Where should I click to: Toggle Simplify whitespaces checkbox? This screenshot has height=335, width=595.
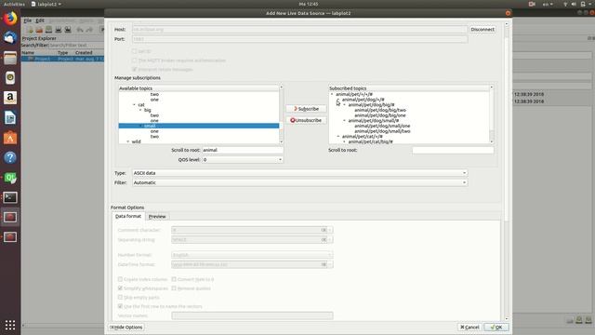click(120, 288)
